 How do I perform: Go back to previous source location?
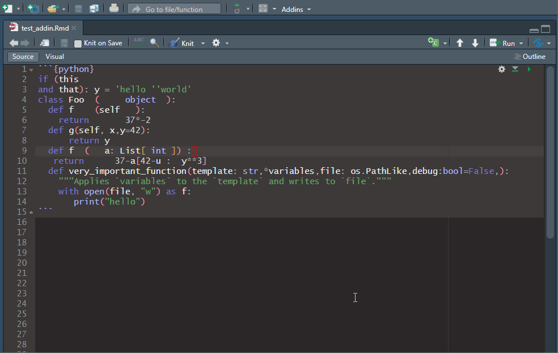pyautogui.click(x=14, y=43)
